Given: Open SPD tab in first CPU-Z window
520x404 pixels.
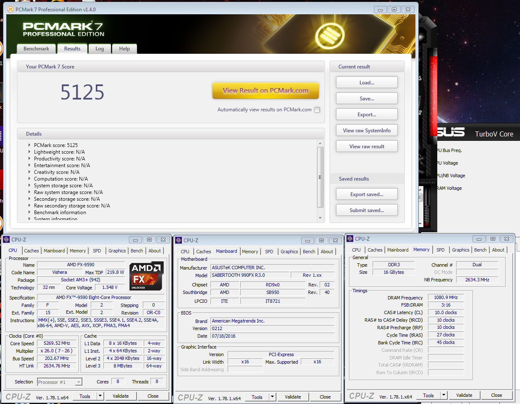Looking at the screenshot, I should pos(97,251).
